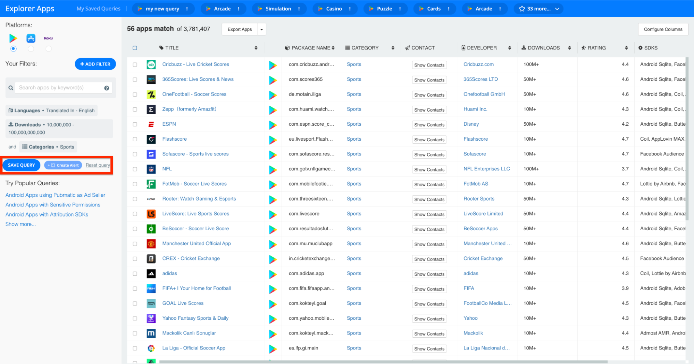694x364 pixels.
Task: Check the 365Scores row checkbox
Action: pos(135,79)
